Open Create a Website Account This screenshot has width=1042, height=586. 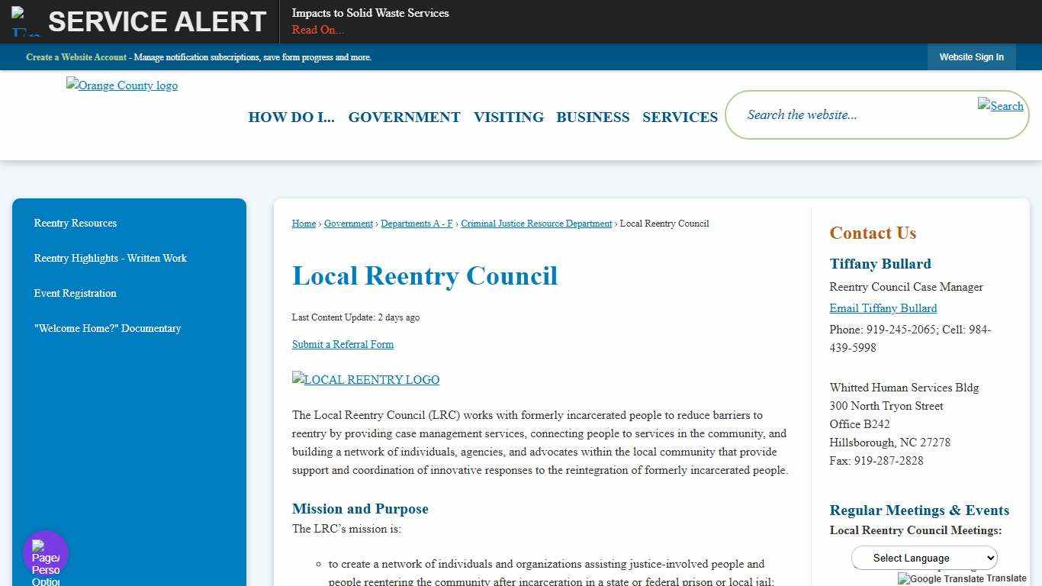(76, 56)
